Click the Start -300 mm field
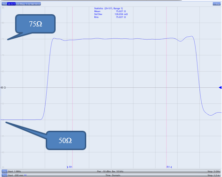Screen dimensions: 222x177 click(x=16, y=175)
